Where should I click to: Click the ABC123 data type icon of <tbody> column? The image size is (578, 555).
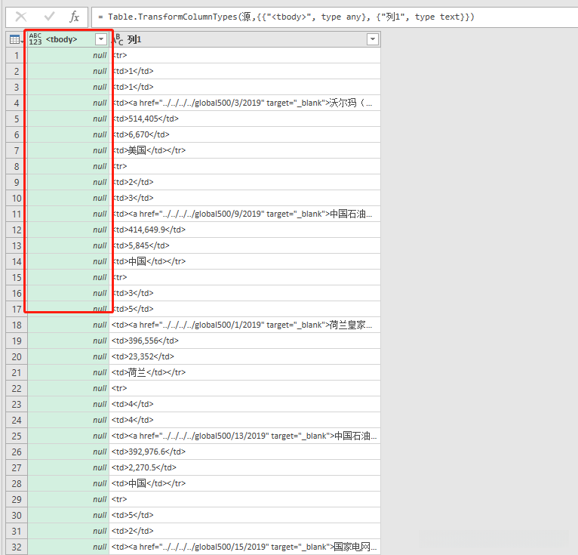pos(35,39)
